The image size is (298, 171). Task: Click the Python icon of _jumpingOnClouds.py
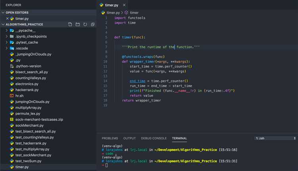click(x=12, y=54)
